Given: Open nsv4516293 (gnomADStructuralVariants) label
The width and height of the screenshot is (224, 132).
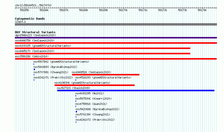Looking at the screenshot, I should 103,77.
